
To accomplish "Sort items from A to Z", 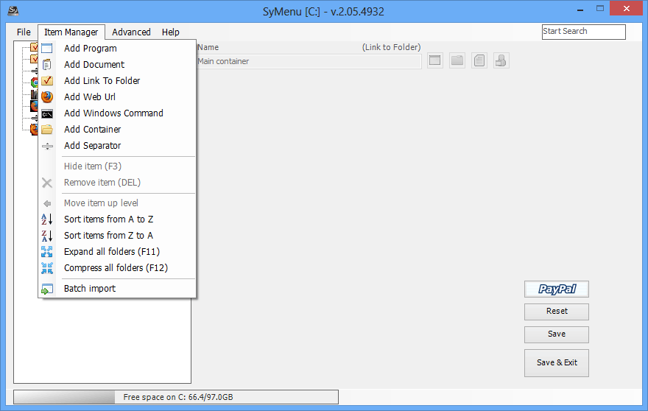I will (x=108, y=219).
